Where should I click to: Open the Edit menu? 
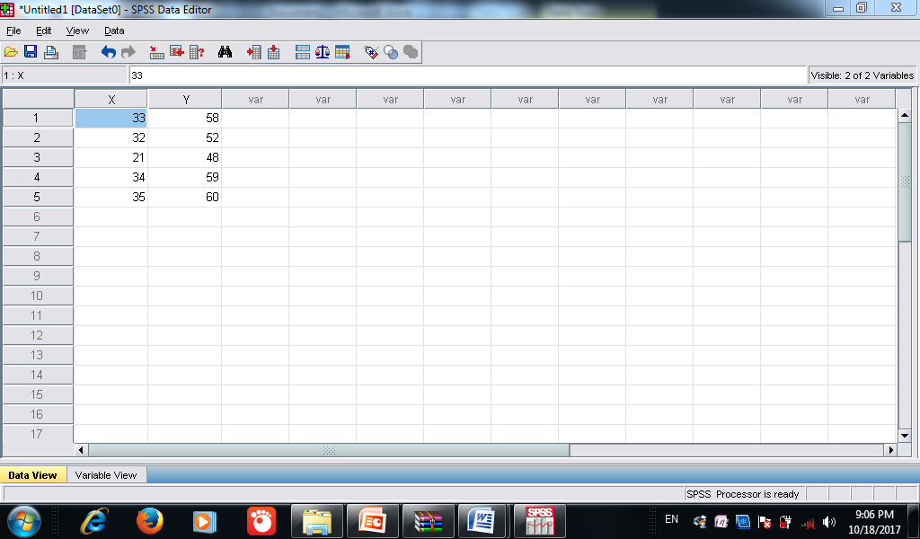pyautogui.click(x=44, y=31)
